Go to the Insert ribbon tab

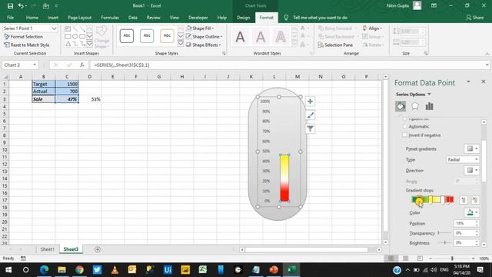pyautogui.click(x=53, y=18)
